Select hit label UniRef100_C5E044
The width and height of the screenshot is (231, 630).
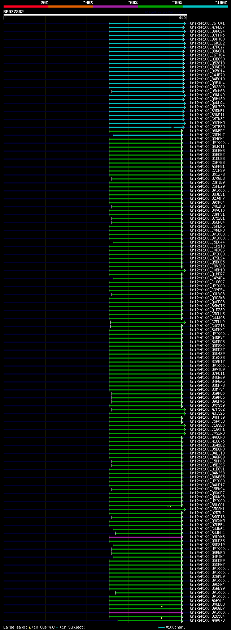pos(207,242)
